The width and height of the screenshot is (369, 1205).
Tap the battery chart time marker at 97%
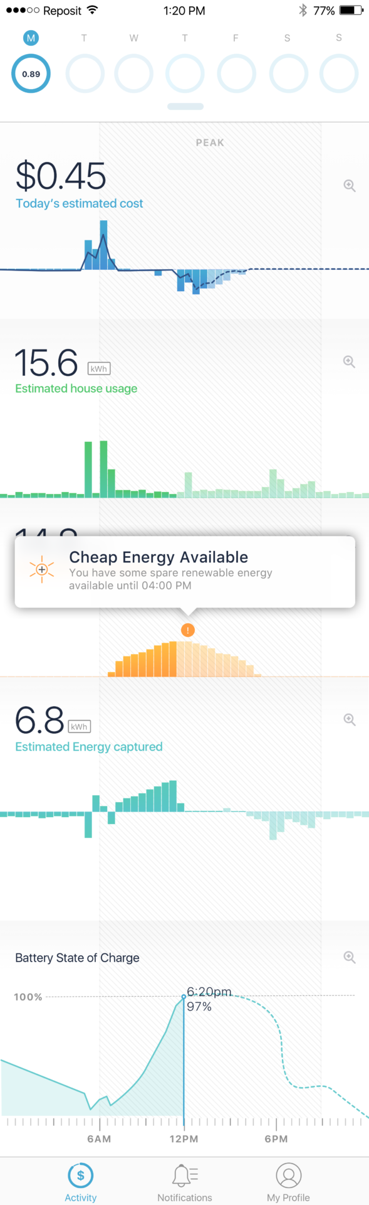pyautogui.click(x=184, y=997)
